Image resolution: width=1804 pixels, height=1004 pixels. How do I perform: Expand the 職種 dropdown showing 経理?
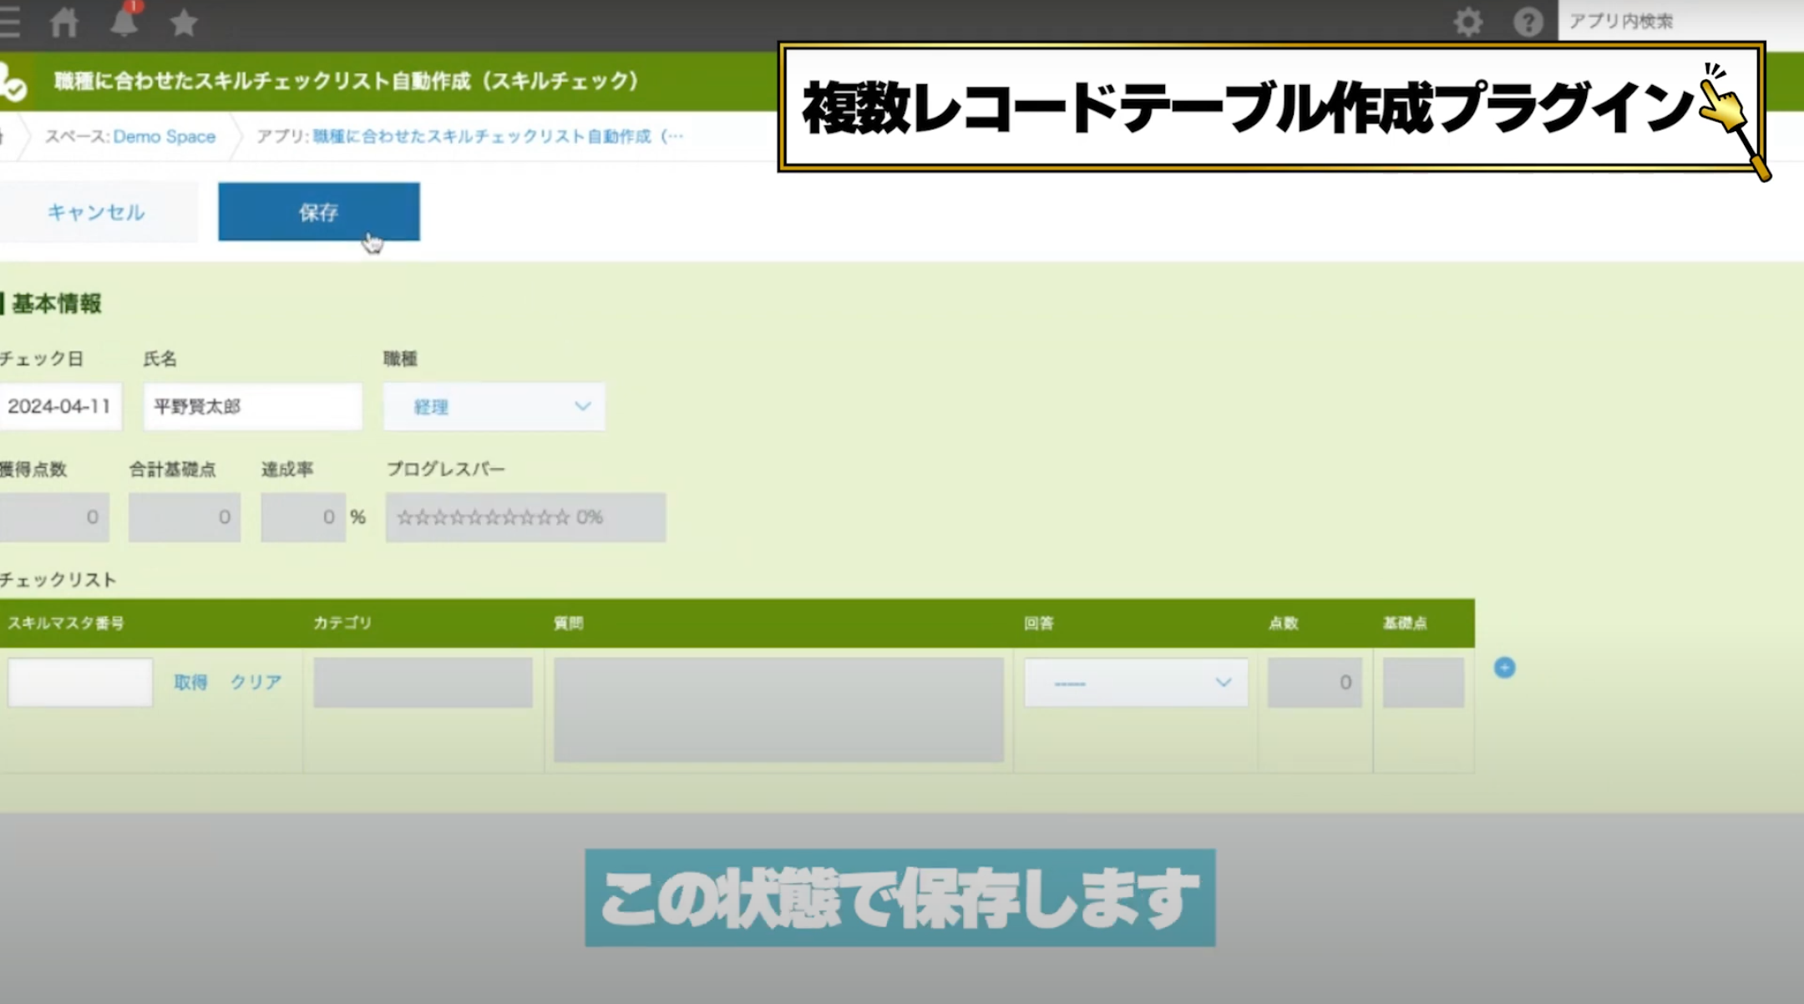click(x=494, y=406)
